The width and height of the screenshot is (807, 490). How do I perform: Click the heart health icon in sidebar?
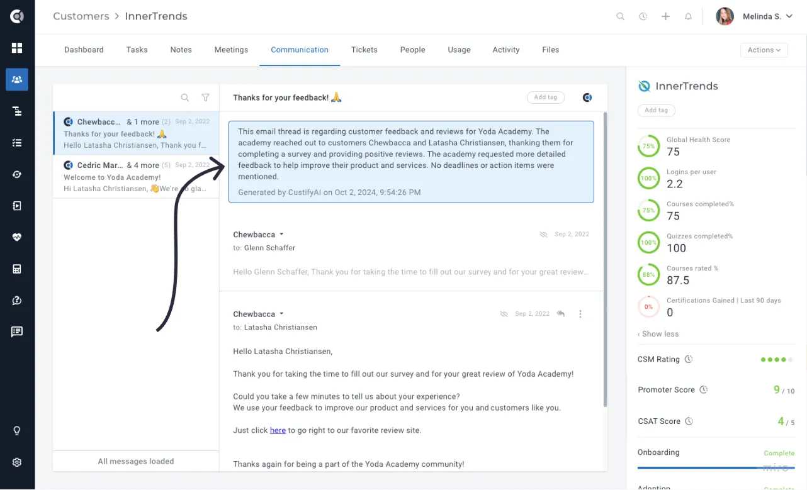point(17,237)
